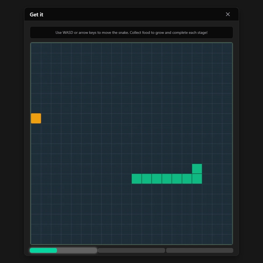Select the second stage progress bar

click(x=131, y=250)
